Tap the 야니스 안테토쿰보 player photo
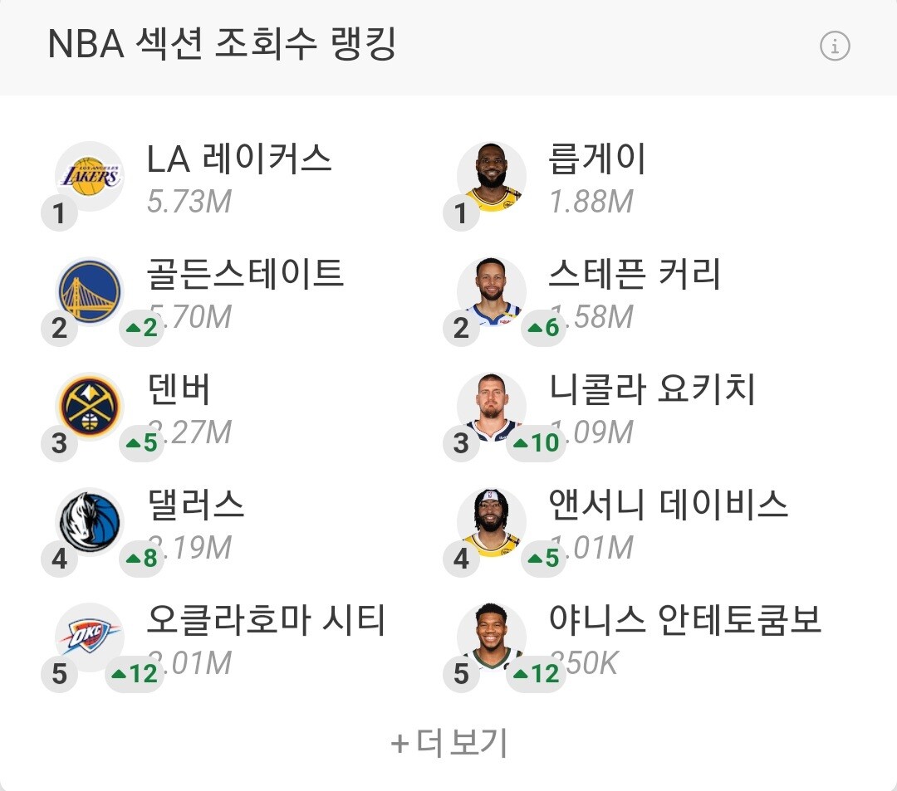Image resolution: width=897 pixels, height=791 pixels. tap(492, 637)
